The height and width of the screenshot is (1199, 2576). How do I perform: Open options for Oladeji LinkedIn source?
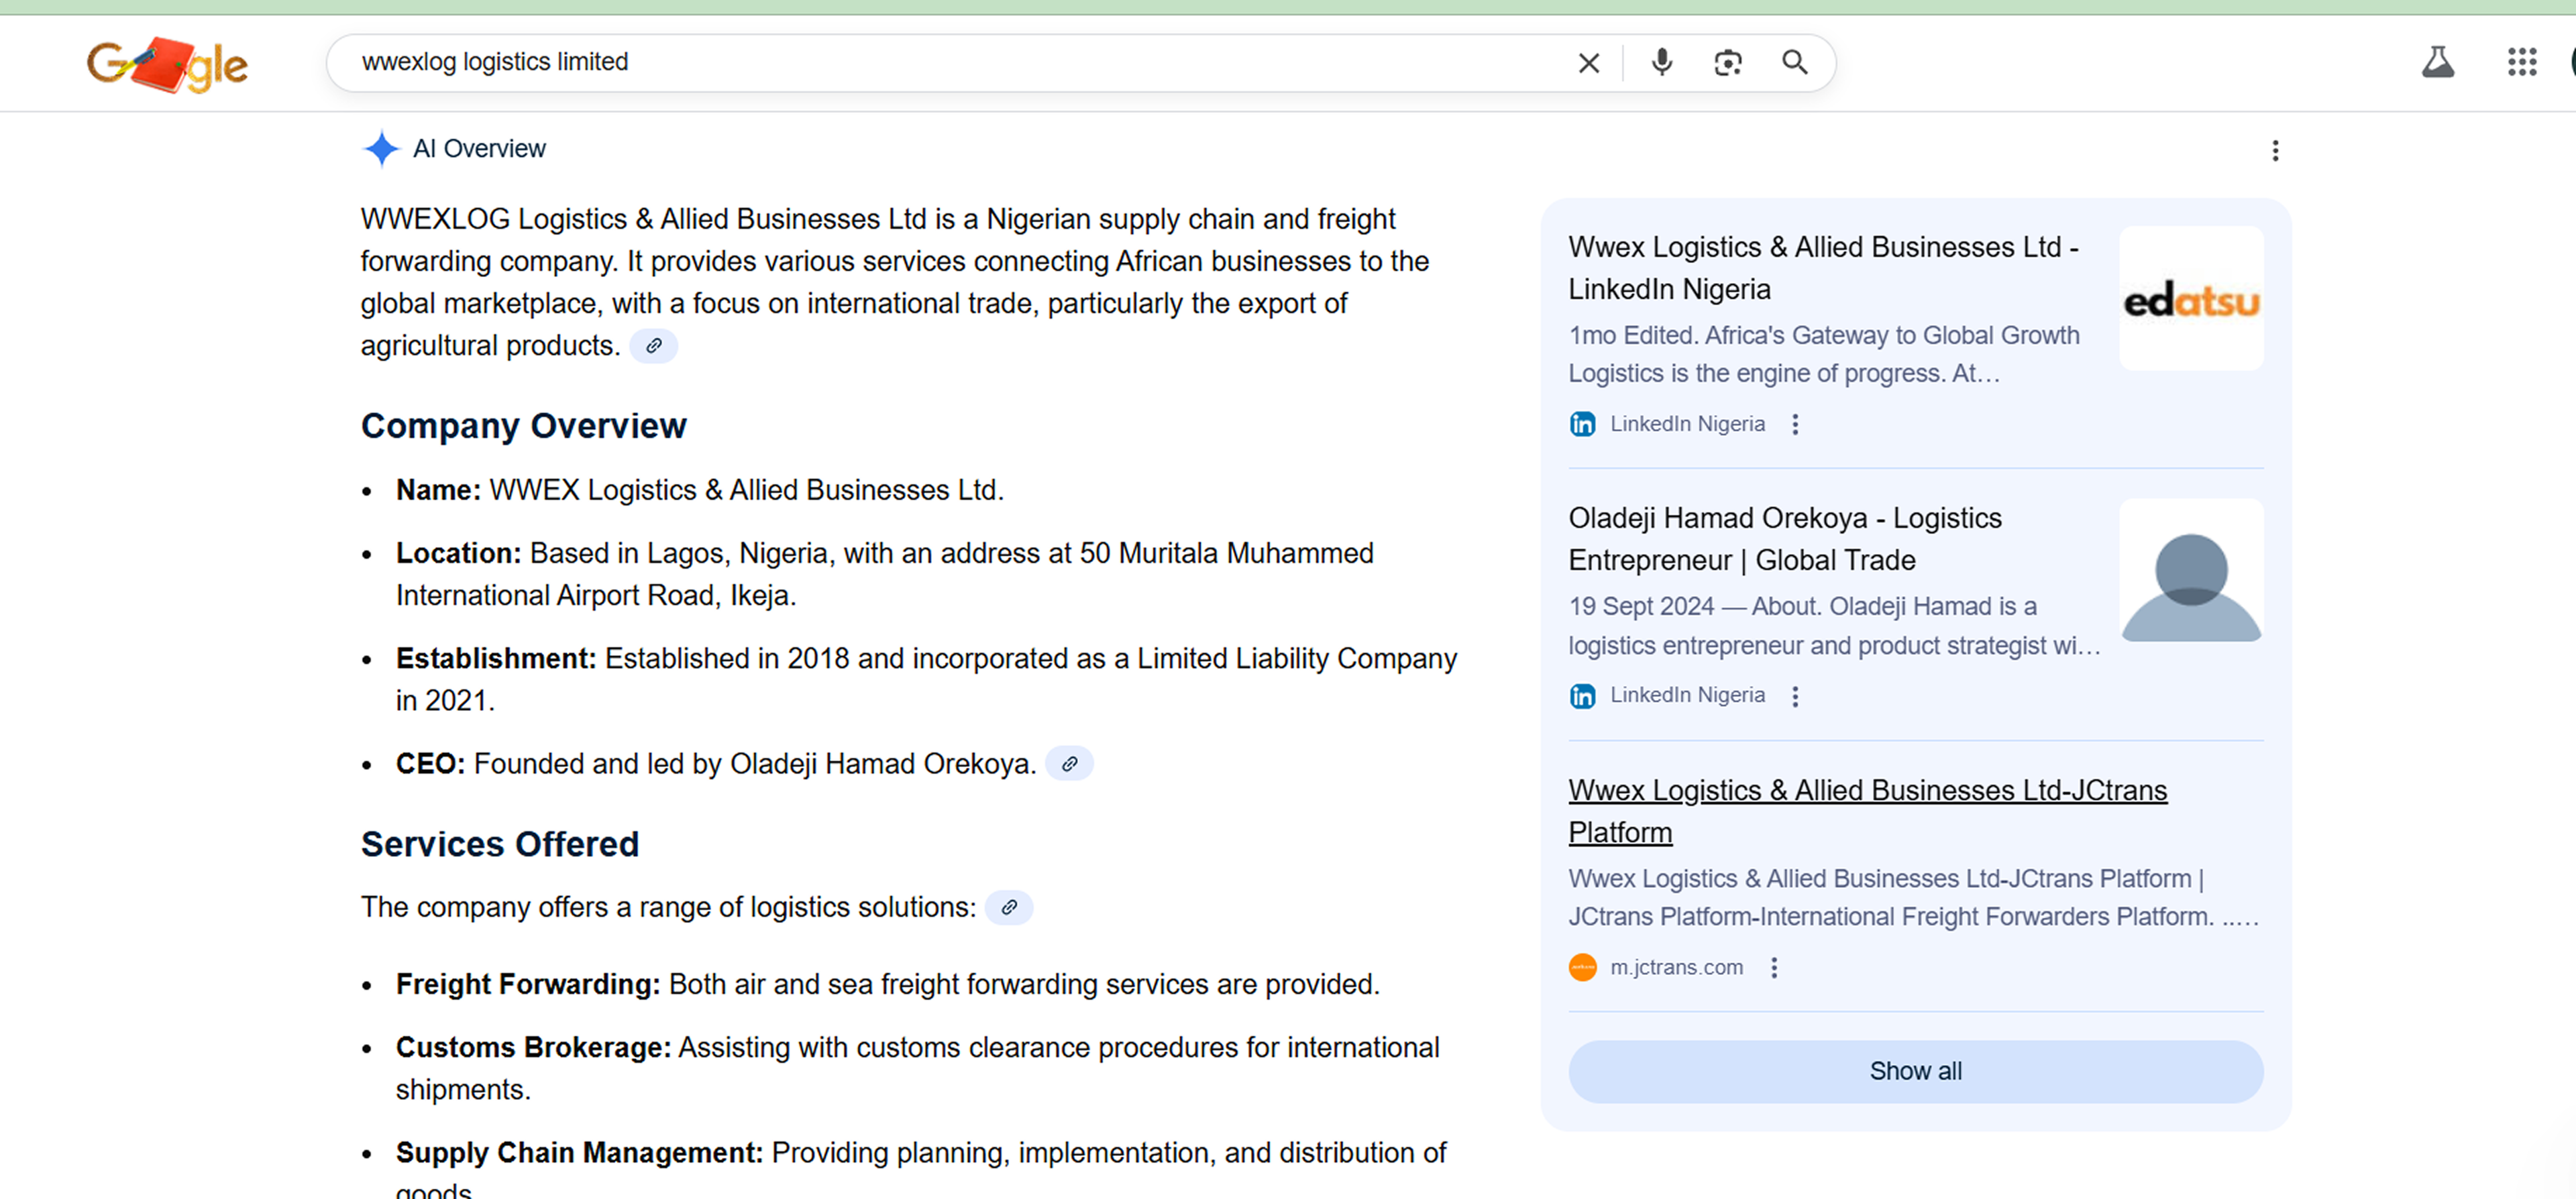1795,696
